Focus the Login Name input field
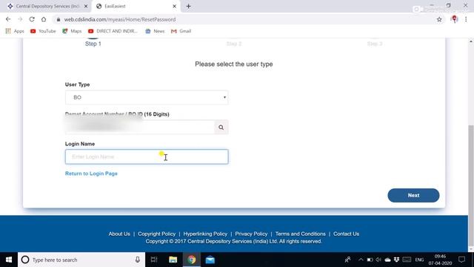474x267 pixels. 147,156
